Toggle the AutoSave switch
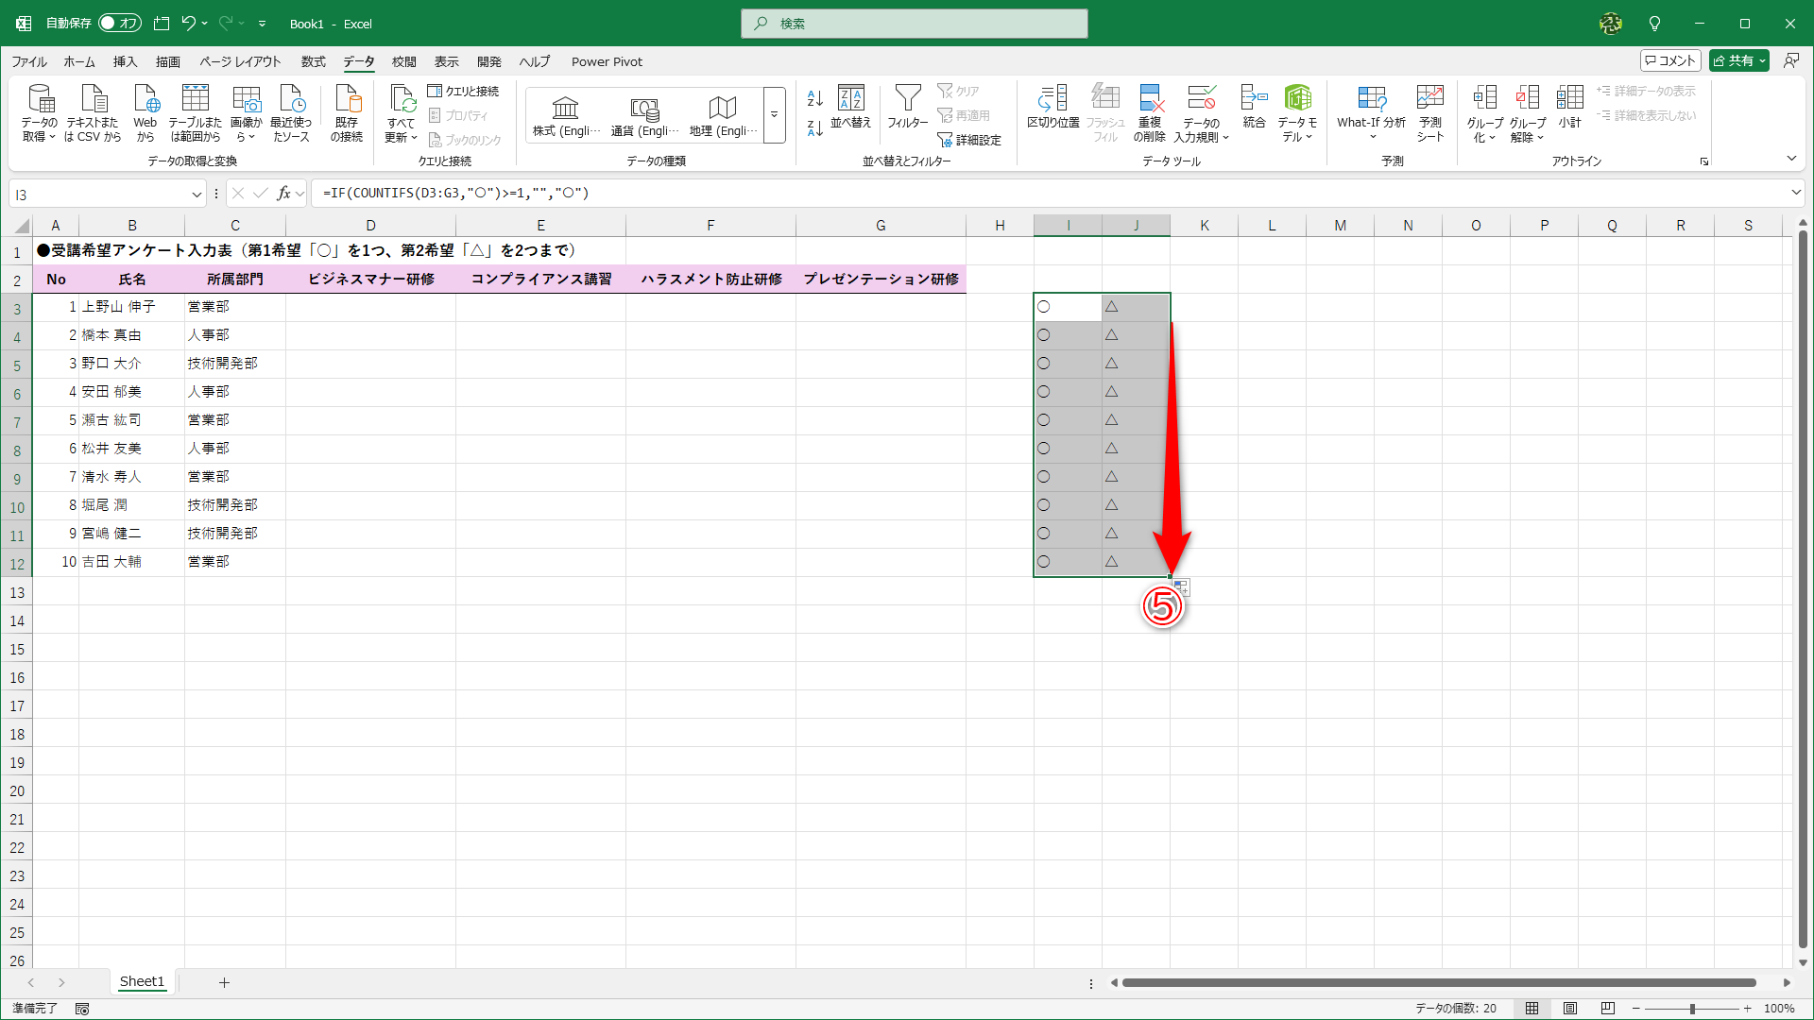Screen dimensions: 1814x1020 click(119, 24)
